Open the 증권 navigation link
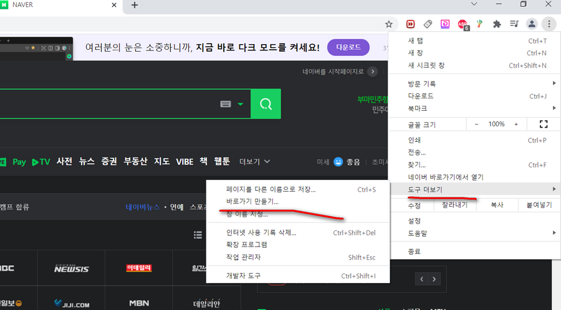 coord(108,161)
